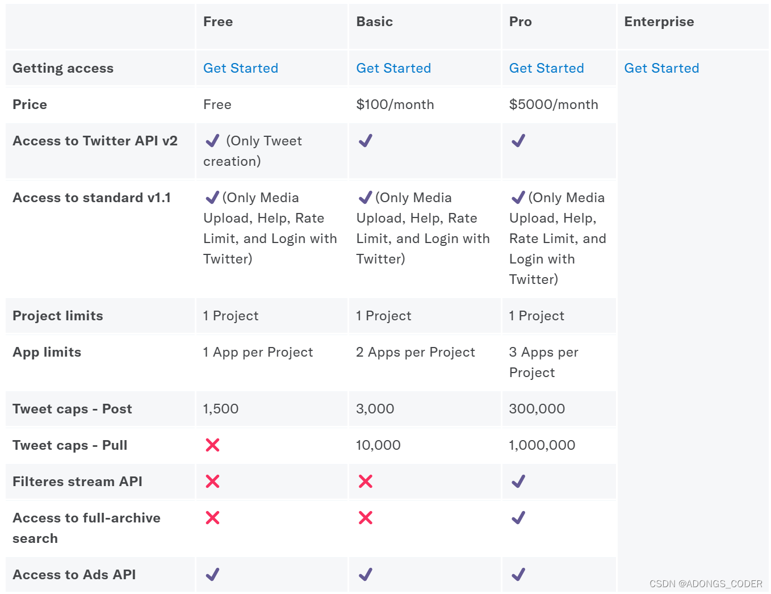
Task: Open Get Started link for Pro plan
Action: pos(546,68)
